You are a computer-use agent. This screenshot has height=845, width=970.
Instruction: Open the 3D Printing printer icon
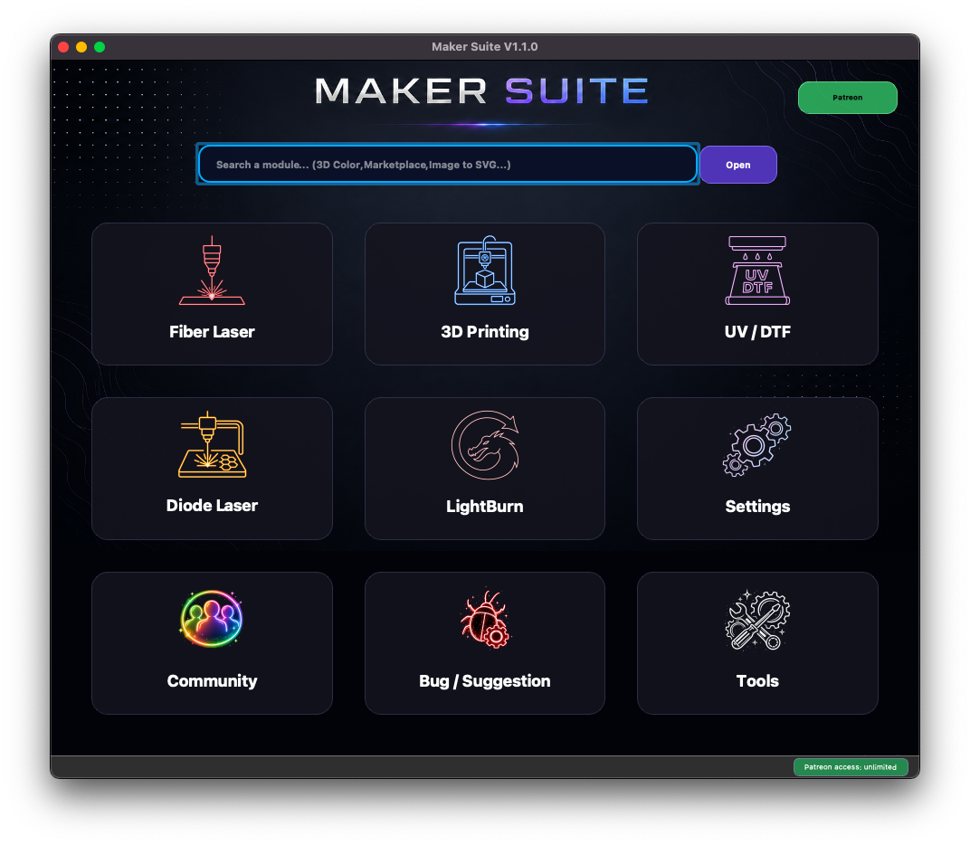485,271
